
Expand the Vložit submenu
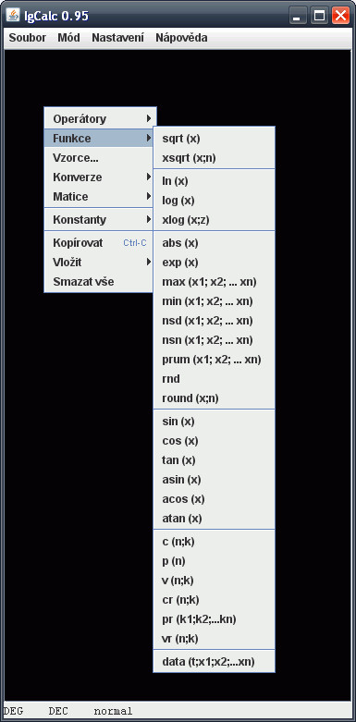(99, 262)
